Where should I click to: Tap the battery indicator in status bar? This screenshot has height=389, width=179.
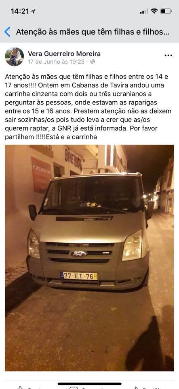(166, 11)
